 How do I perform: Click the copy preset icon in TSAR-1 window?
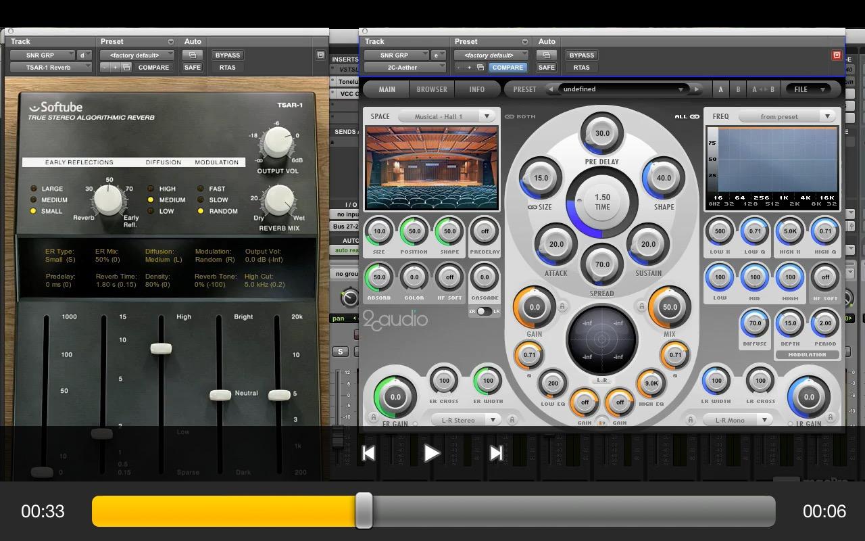[x=126, y=68]
